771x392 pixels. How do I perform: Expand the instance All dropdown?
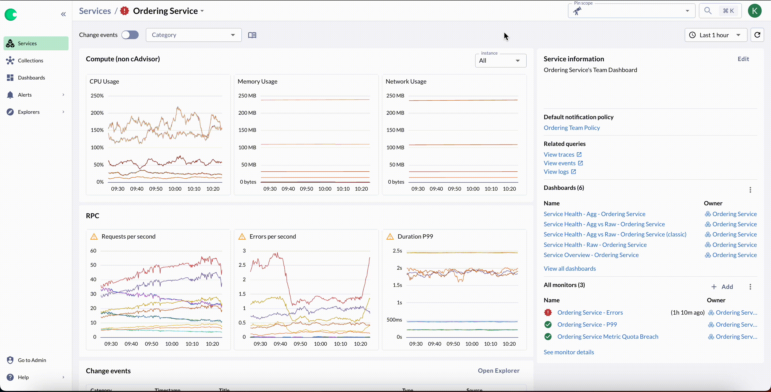[x=500, y=61]
